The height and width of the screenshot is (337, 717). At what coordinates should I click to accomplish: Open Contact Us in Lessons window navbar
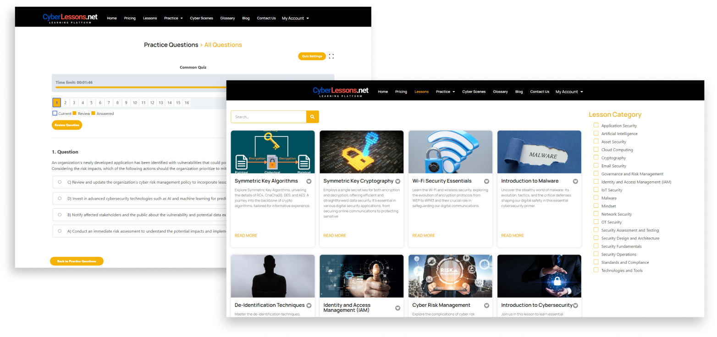540,92
